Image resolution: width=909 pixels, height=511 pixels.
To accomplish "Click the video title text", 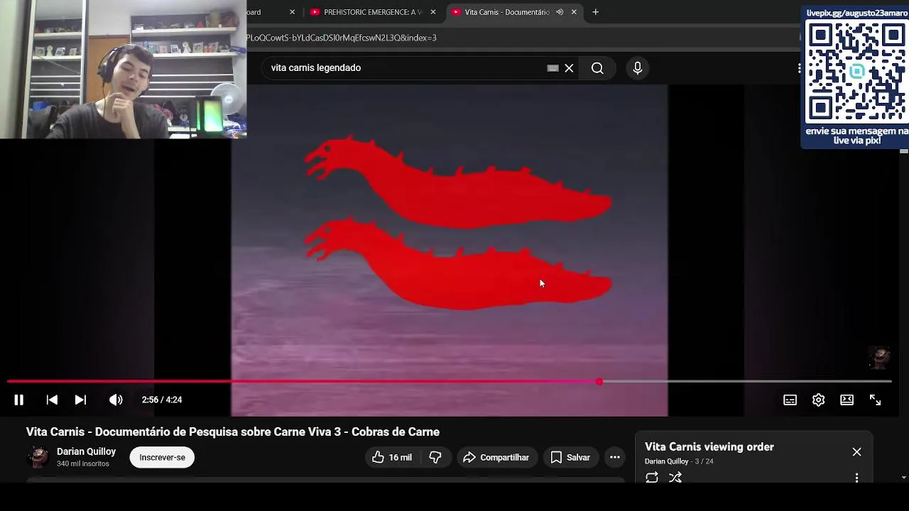I will [233, 432].
